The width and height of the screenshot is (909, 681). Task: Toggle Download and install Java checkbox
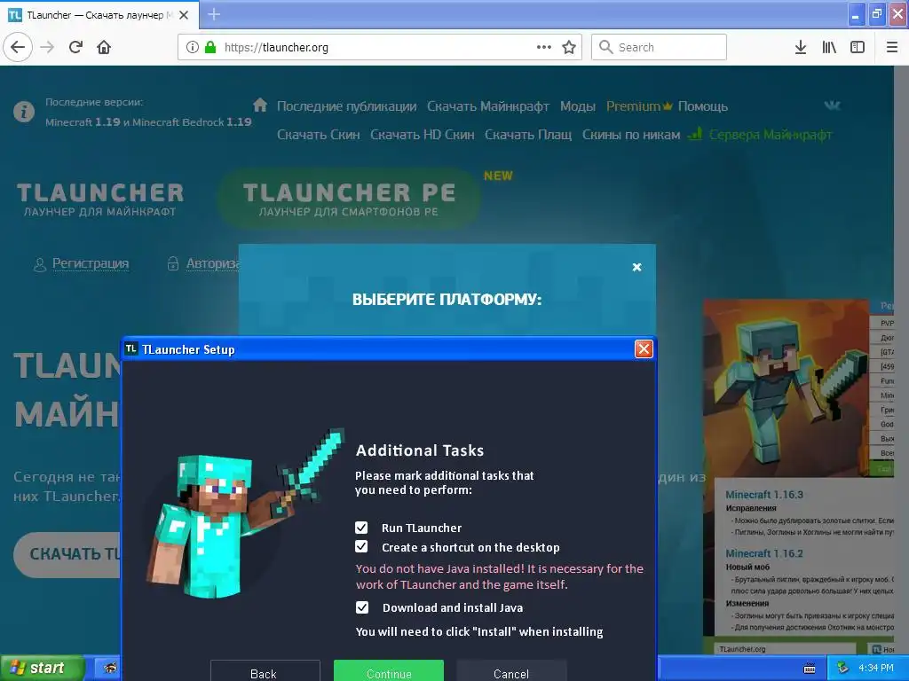pyautogui.click(x=362, y=607)
